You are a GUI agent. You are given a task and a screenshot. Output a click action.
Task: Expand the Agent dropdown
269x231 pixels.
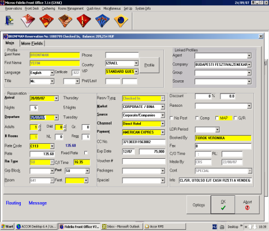tap(249, 56)
